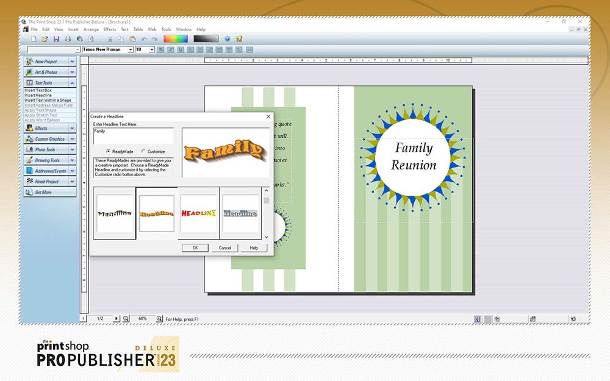Click Cancel in Create a Headline dialog
The image size is (610, 381).
coord(225,247)
